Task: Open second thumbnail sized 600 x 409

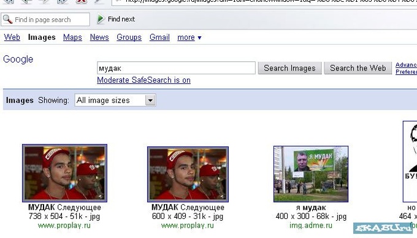Action: [188, 174]
